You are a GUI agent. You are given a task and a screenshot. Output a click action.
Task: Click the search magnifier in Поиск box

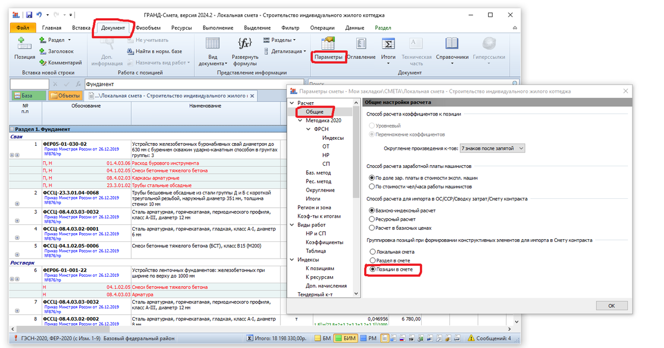tap(515, 84)
